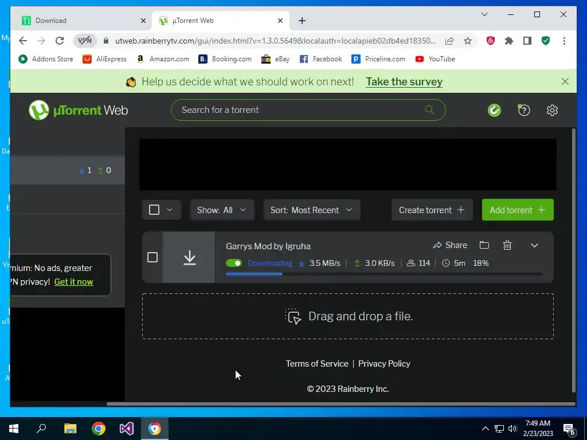Click the volume speaker tray icon

pyautogui.click(x=512, y=429)
